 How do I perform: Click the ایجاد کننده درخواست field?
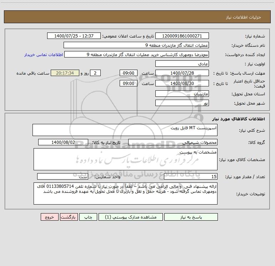coord(137,54)
